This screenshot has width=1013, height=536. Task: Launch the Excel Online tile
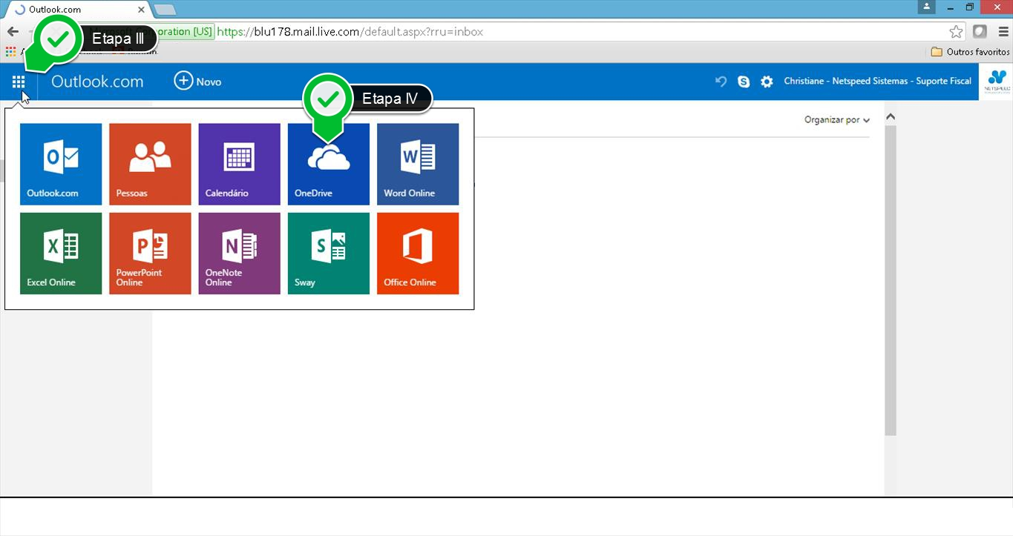61,254
